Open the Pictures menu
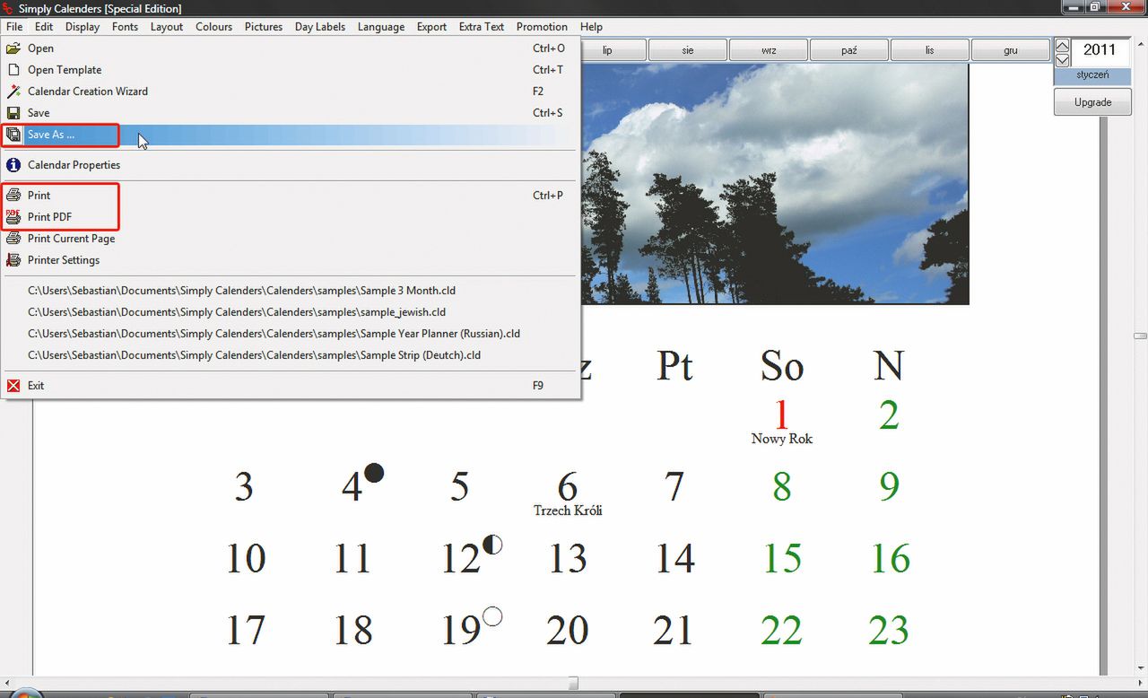This screenshot has width=1148, height=698. (x=264, y=27)
